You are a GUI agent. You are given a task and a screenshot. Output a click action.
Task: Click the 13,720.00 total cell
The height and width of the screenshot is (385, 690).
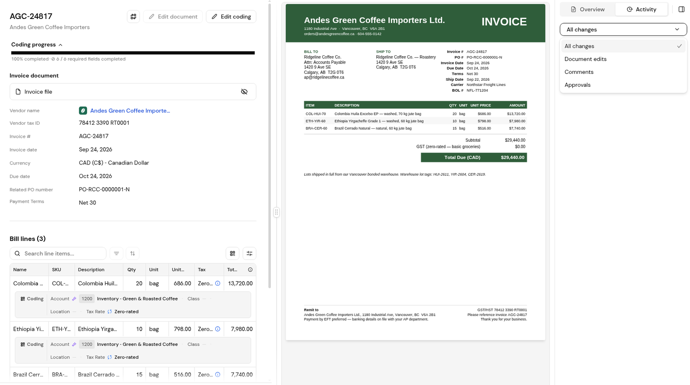[x=240, y=284]
